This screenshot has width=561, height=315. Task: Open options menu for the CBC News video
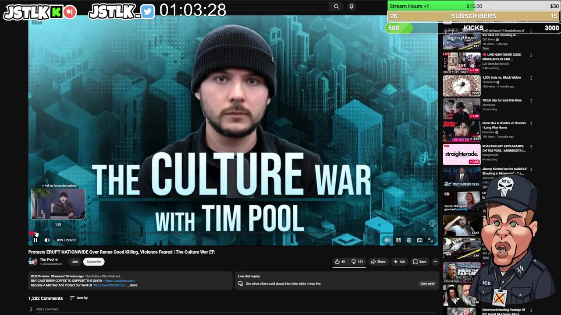pyautogui.click(x=531, y=31)
